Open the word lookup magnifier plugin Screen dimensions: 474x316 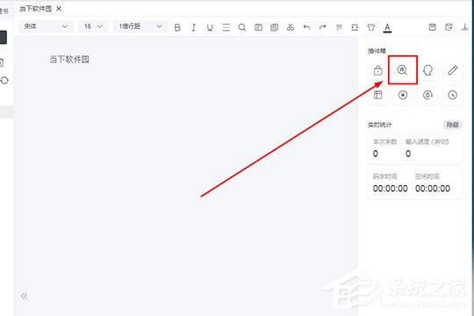[x=402, y=70]
